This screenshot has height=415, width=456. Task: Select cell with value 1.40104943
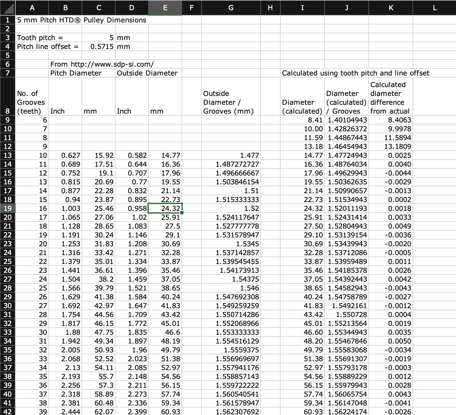point(346,120)
